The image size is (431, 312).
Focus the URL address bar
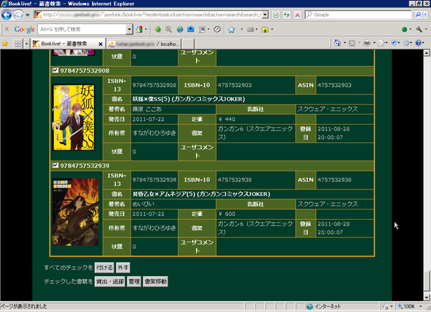[x=152, y=15]
